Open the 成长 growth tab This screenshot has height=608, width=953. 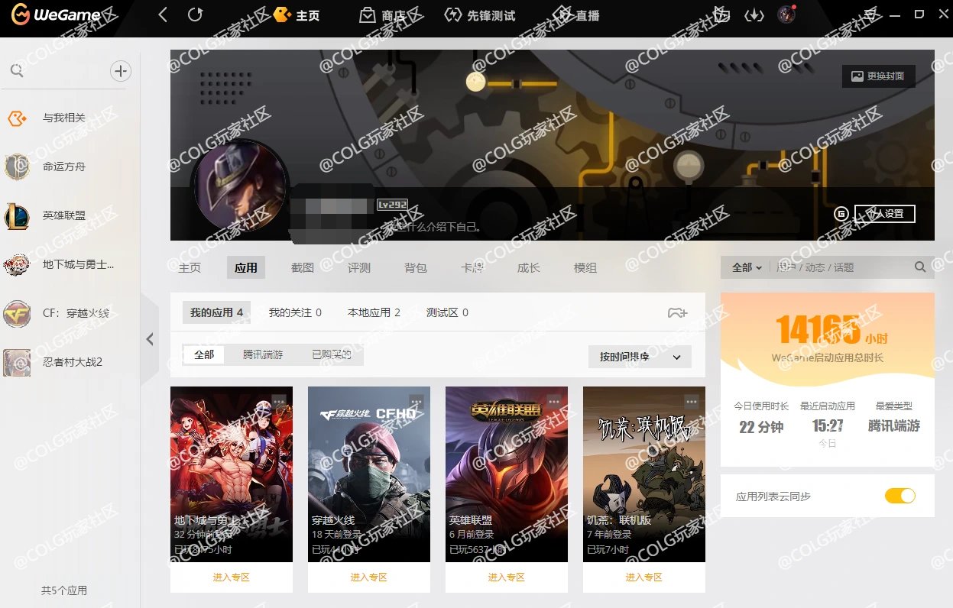[x=529, y=268]
